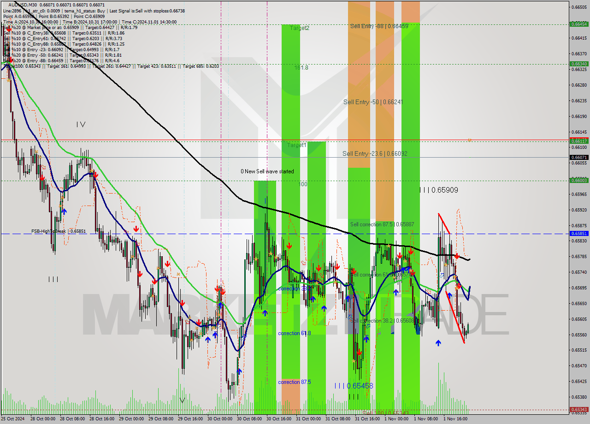Click the red 0.65343 price tag
The height and width of the screenshot is (424, 590).
[579, 409]
